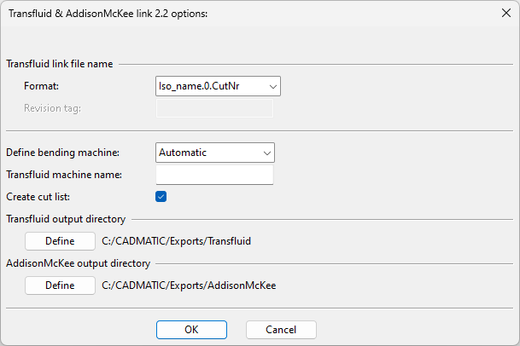The width and height of the screenshot is (520, 346).
Task: Click the "Transfluid machine name:" label
Action: point(64,175)
